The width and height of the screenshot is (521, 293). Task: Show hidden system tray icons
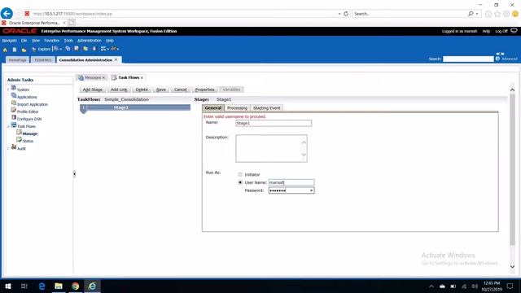431,286
